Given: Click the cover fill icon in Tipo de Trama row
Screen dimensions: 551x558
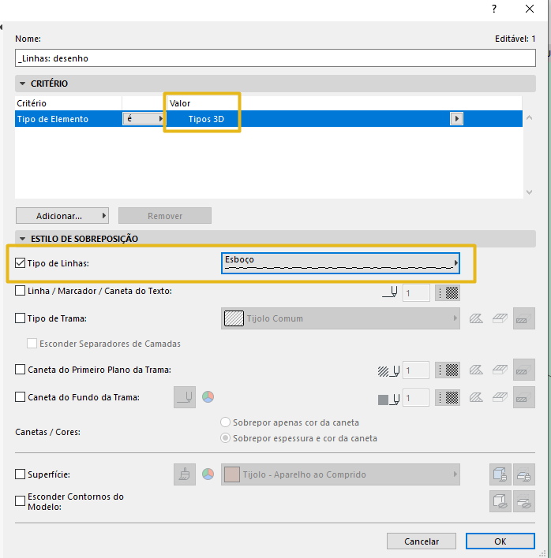Looking at the screenshot, I should pyautogui.click(x=500, y=318).
